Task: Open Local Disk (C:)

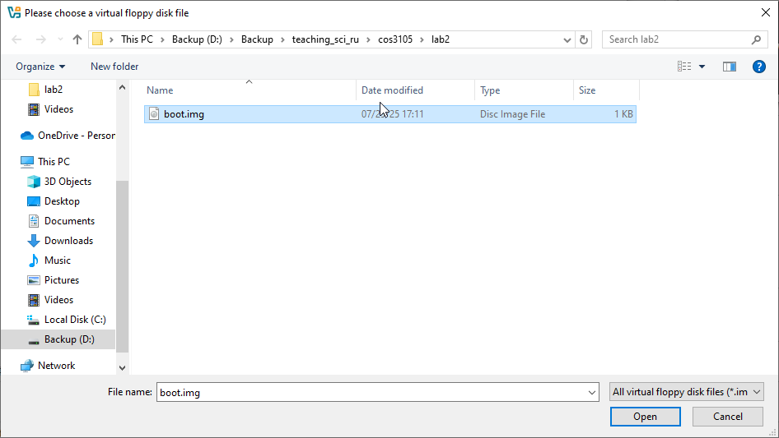Action: pos(75,320)
